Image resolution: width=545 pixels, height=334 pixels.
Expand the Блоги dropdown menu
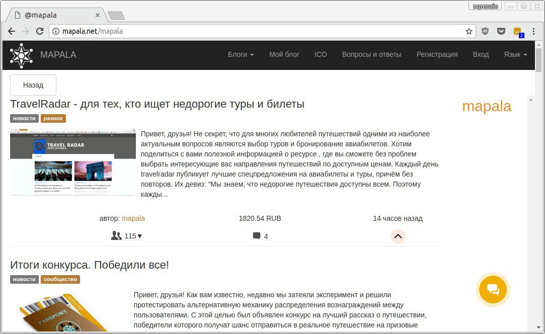pyautogui.click(x=241, y=54)
